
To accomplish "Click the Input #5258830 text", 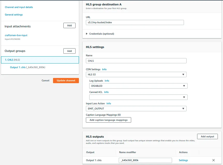I will (12, 39).
